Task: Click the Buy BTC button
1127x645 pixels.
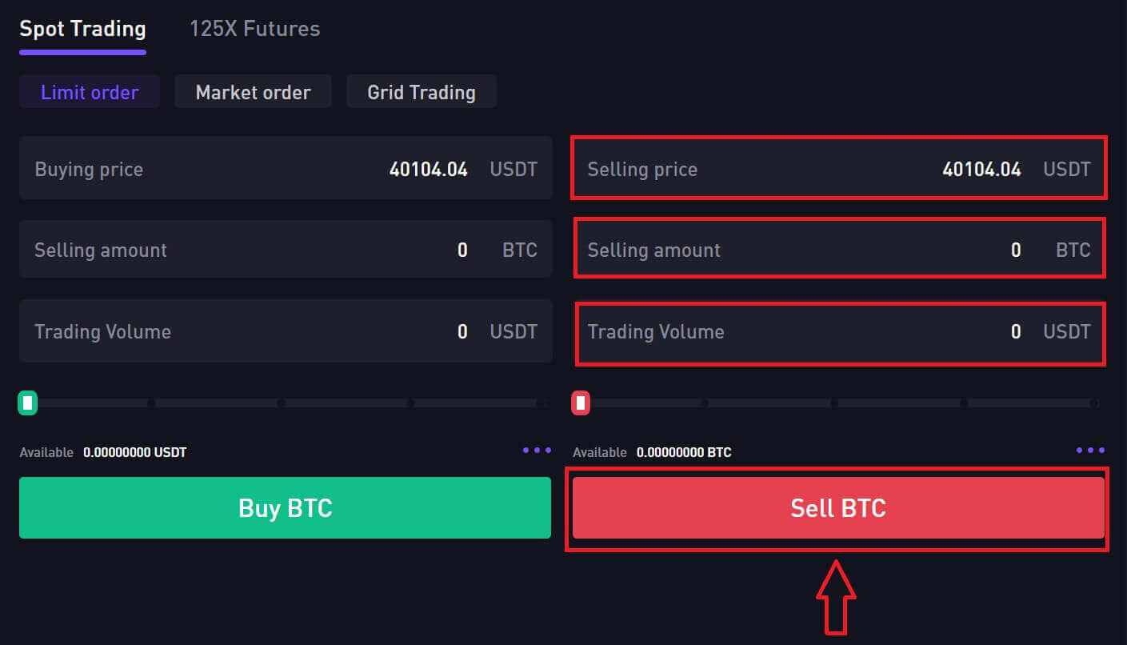Action: click(285, 507)
